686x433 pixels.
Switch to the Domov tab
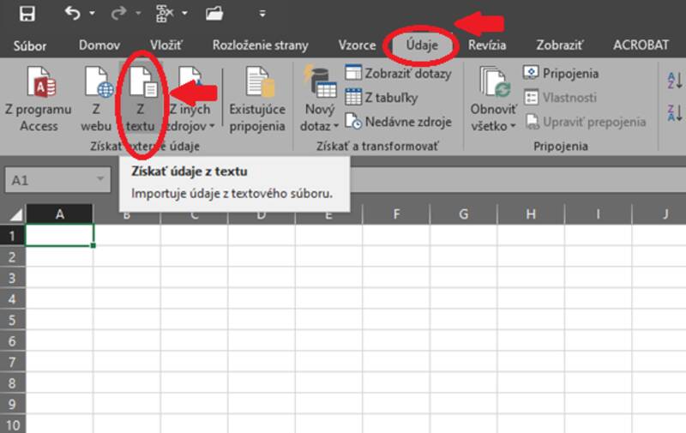coord(99,45)
